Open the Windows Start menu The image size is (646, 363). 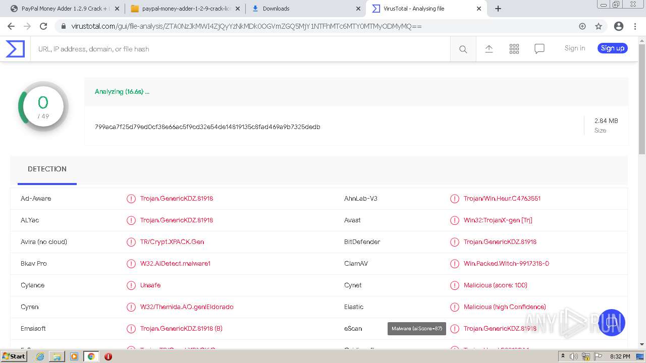pyautogui.click(x=14, y=356)
